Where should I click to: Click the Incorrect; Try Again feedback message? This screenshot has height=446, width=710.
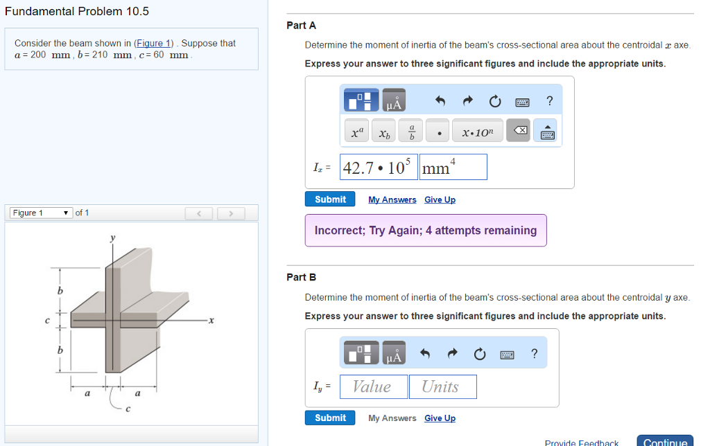426,230
